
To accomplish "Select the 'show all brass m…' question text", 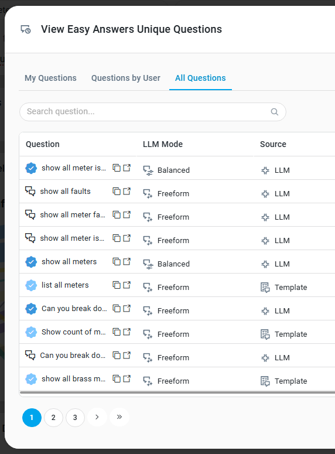I will pyautogui.click(x=74, y=379).
